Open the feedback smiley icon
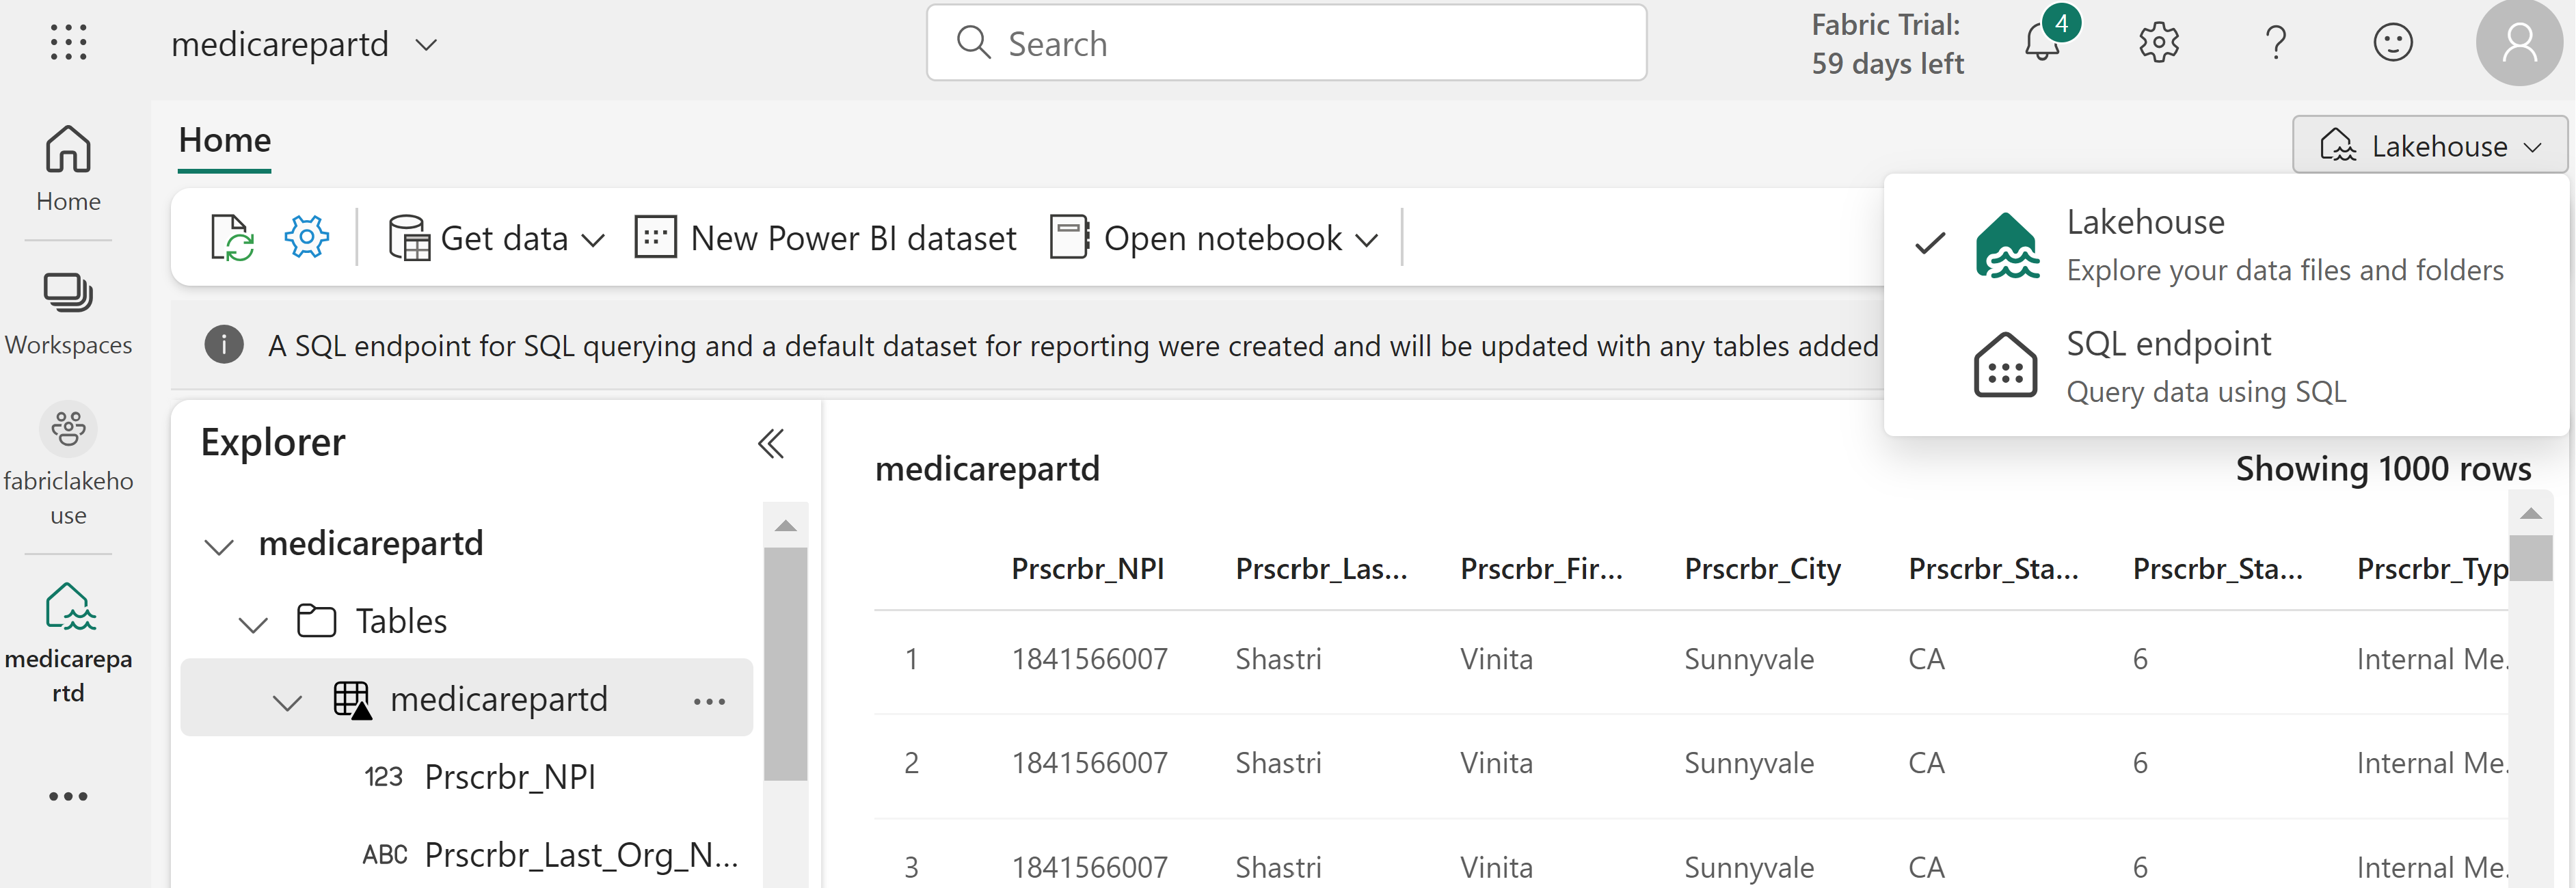 2392,43
